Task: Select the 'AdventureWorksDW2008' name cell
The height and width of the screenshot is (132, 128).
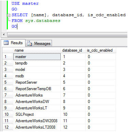Action: click(37, 121)
